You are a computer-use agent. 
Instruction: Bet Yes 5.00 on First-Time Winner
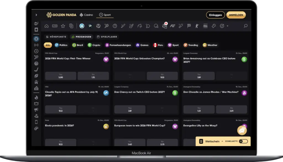[61, 76]
